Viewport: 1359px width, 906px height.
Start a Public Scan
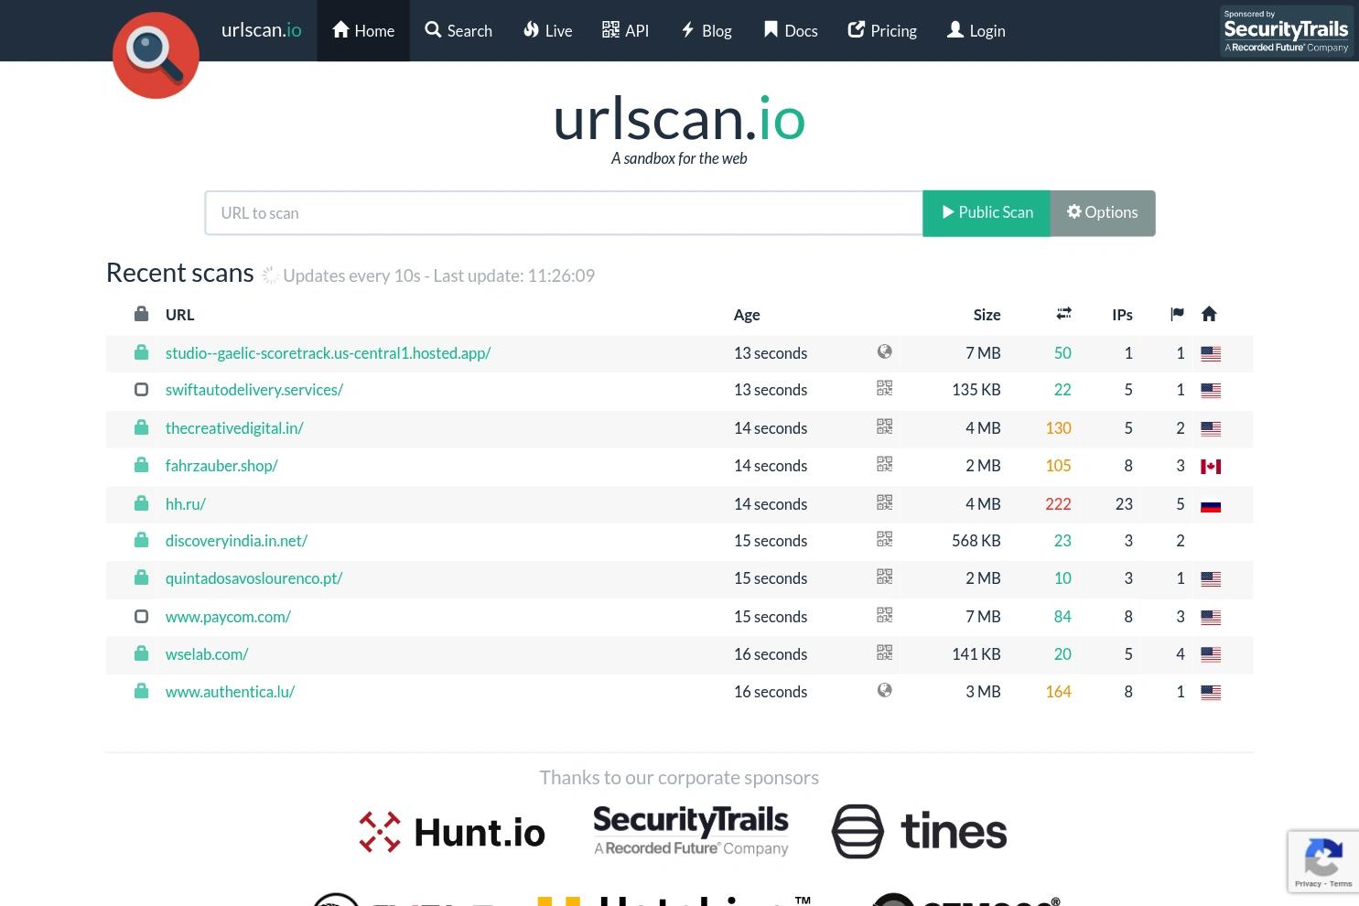click(987, 213)
